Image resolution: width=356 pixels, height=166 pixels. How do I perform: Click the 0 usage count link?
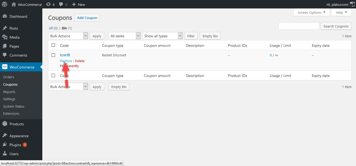click(271, 55)
